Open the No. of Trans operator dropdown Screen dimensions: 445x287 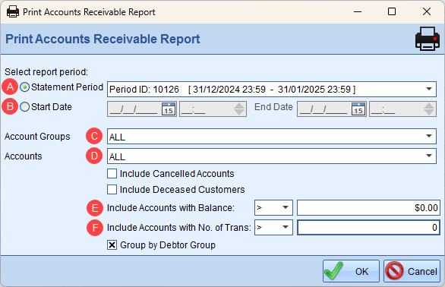pos(273,227)
